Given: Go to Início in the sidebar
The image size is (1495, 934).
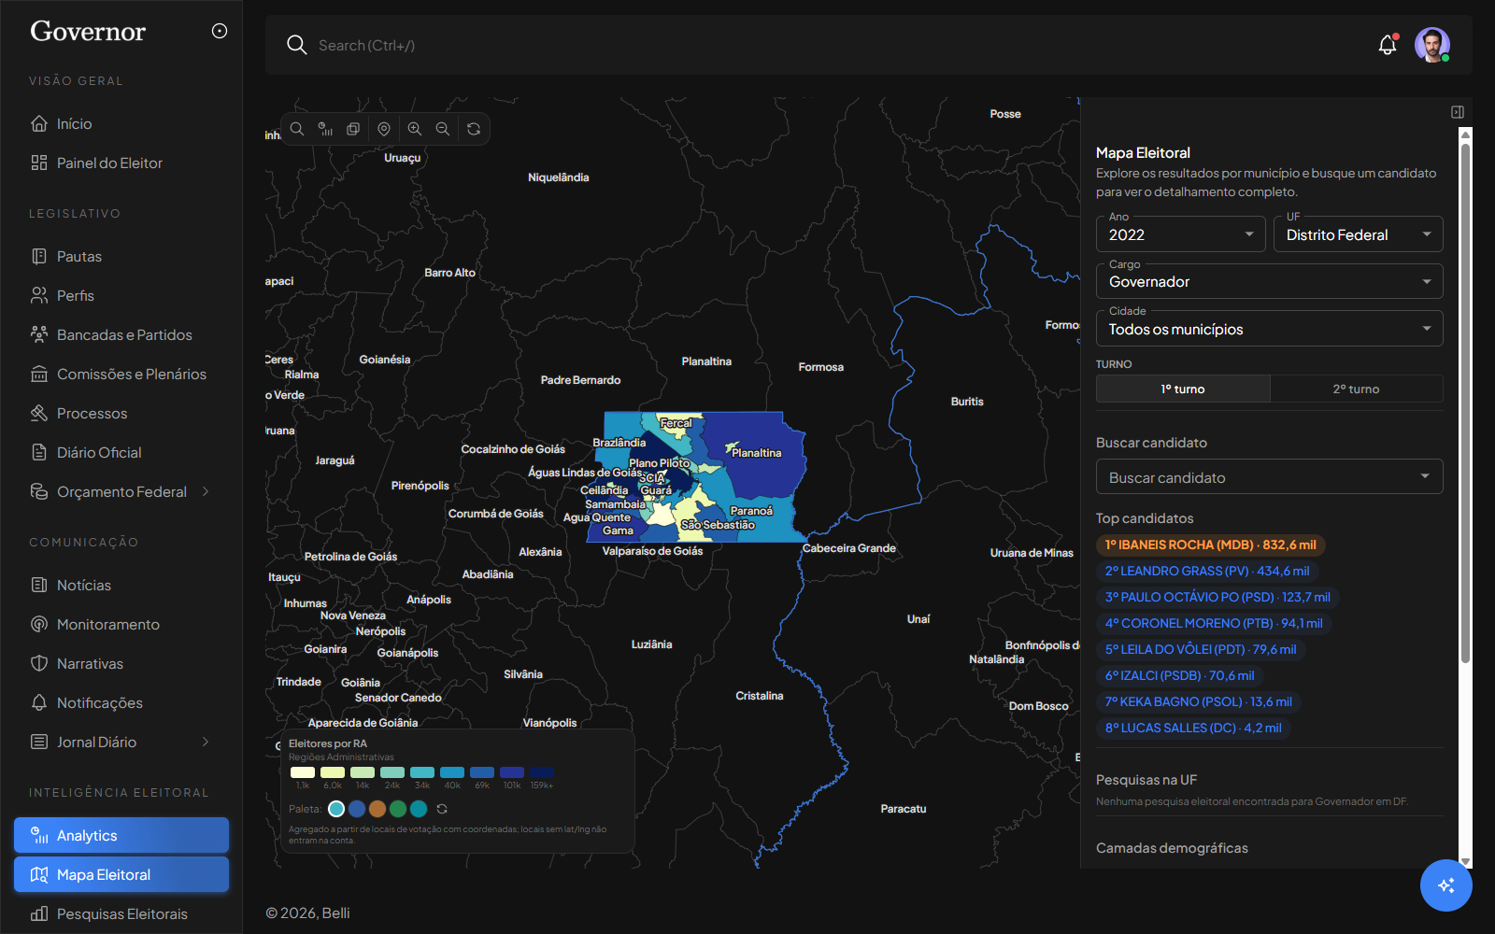Looking at the screenshot, I should pyautogui.click(x=121, y=123).
